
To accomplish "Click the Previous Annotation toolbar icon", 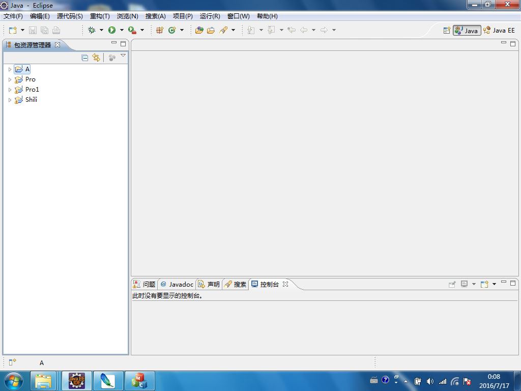I will pos(272,30).
